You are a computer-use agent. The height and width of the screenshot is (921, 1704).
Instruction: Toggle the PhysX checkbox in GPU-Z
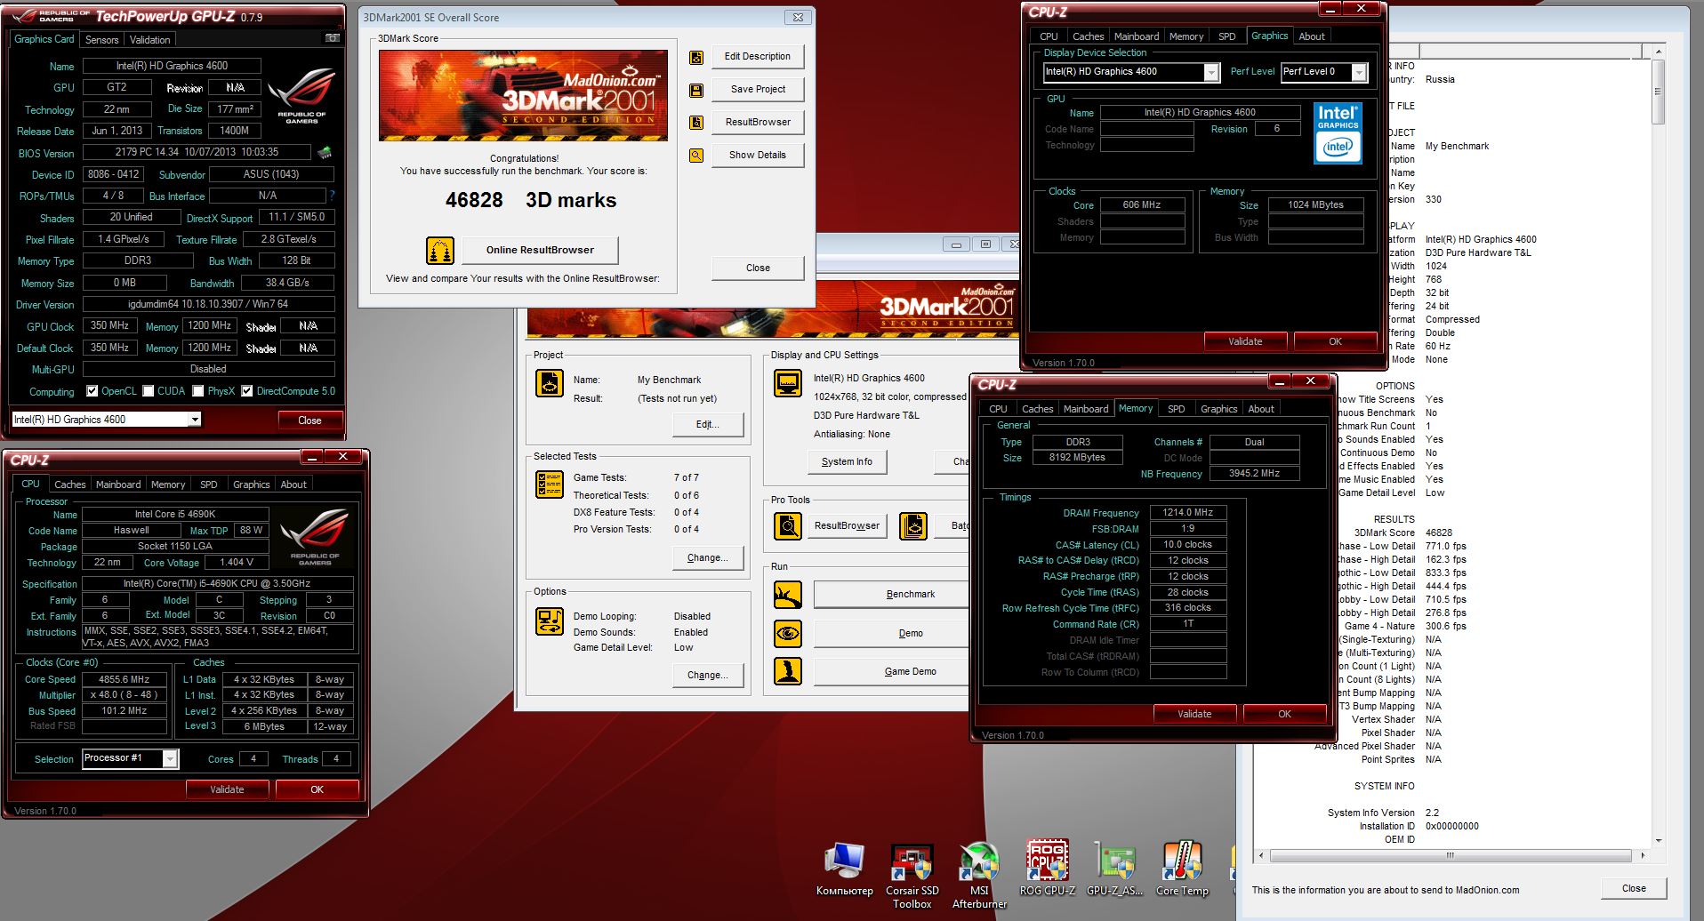199,391
